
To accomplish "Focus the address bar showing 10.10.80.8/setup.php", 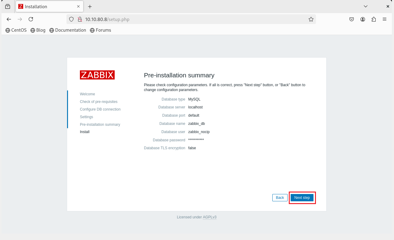I will (191, 19).
